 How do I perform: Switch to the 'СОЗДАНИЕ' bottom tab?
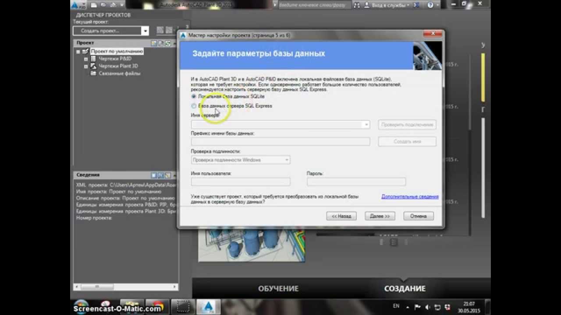[x=405, y=289]
